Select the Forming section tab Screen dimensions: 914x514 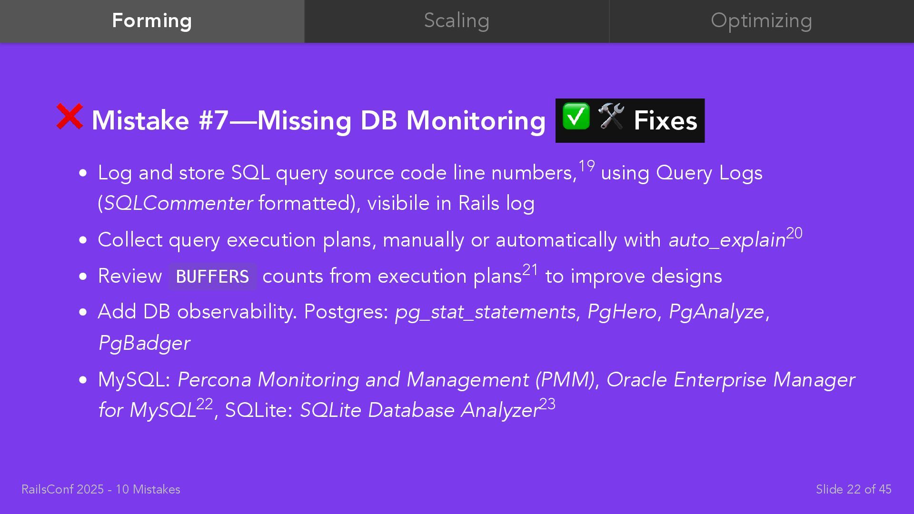(x=152, y=21)
